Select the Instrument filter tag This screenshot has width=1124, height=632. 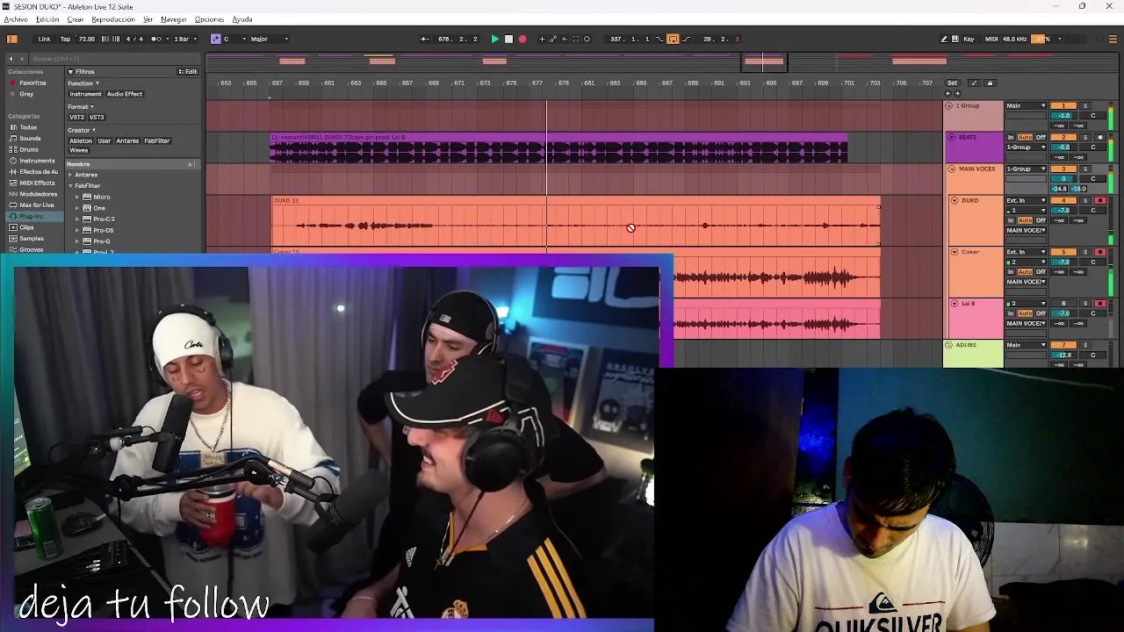[85, 94]
